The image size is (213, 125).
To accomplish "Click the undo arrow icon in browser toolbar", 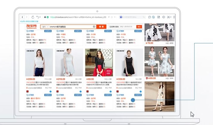I will pyautogui.click(x=38, y=17).
